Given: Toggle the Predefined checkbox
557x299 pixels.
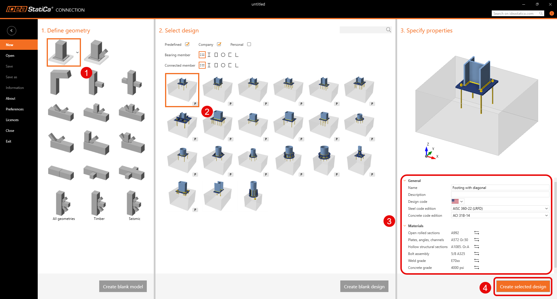Looking at the screenshot, I should [x=187, y=44].
